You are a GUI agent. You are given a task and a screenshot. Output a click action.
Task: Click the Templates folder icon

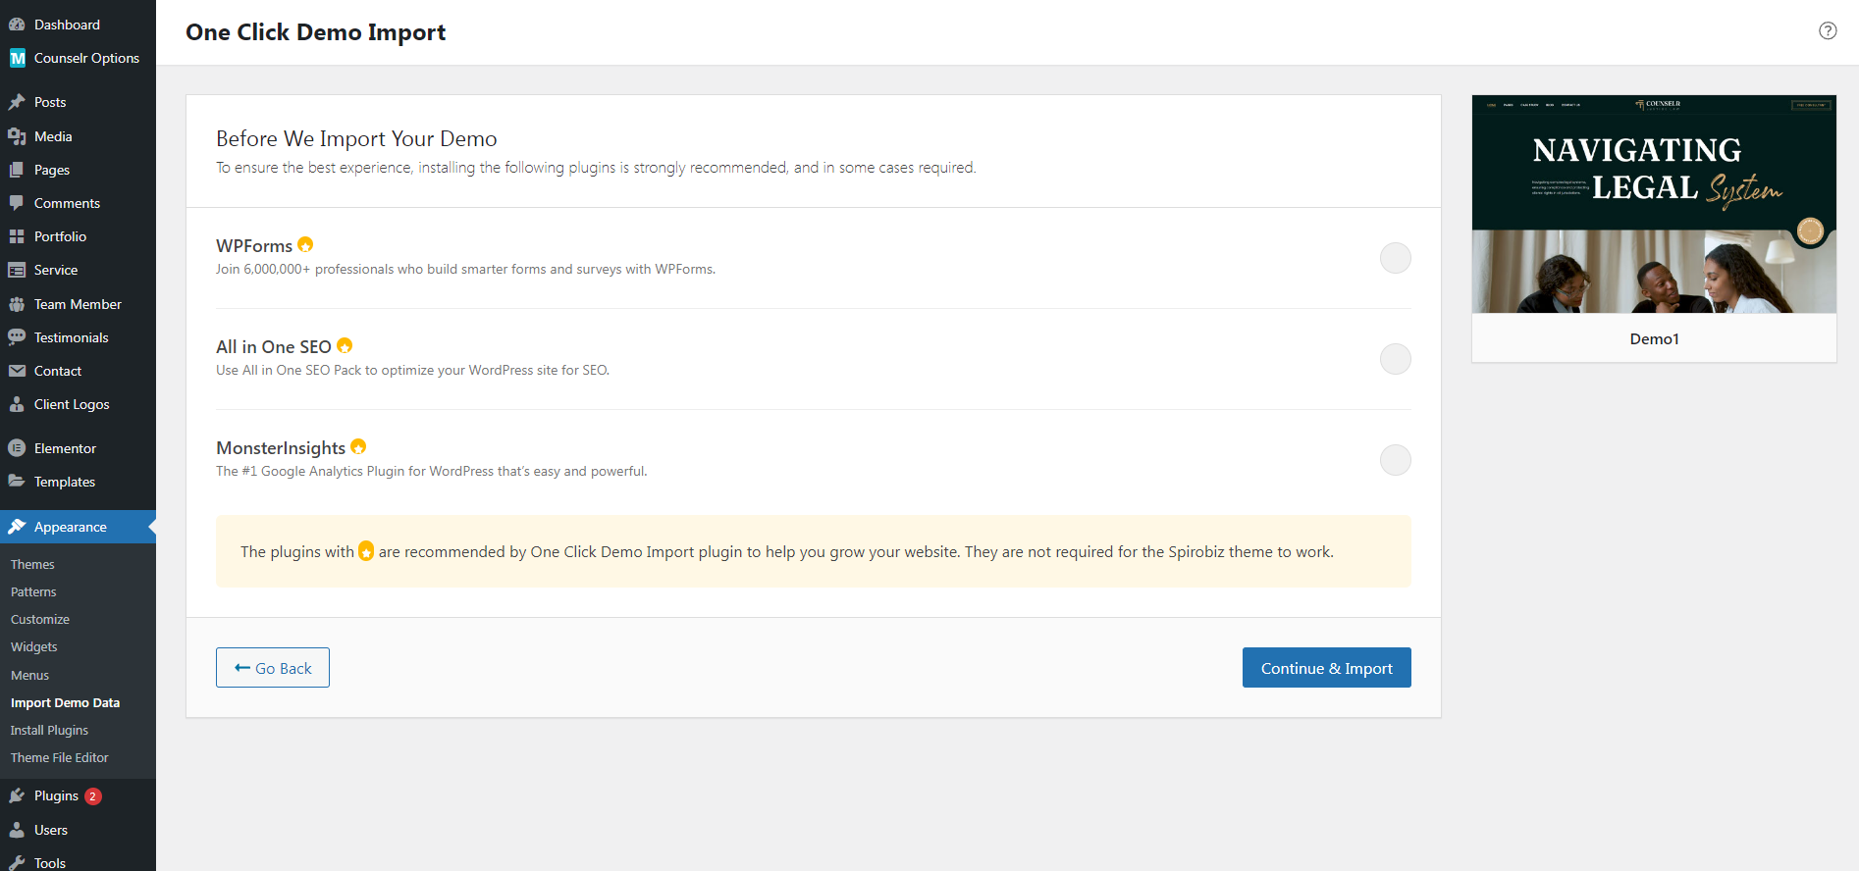pos(17,482)
